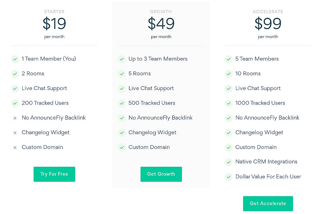Toggle the checkmark next to Custom Domain in Accelerate
318x214 pixels.
click(229, 147)
